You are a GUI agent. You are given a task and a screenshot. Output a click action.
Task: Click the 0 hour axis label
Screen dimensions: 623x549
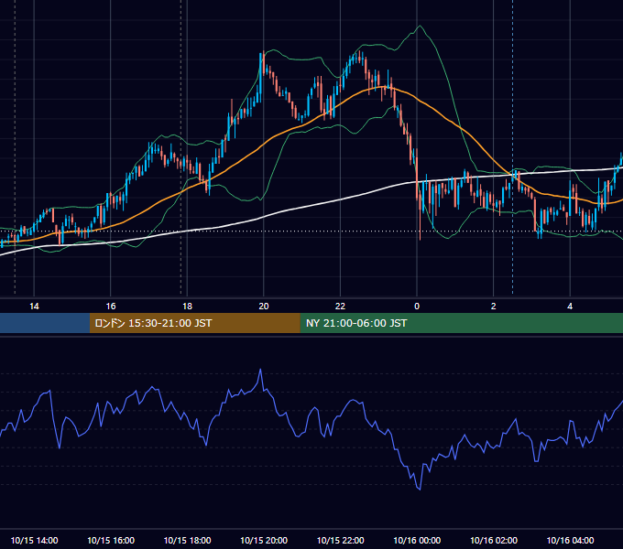click(417, 307)
